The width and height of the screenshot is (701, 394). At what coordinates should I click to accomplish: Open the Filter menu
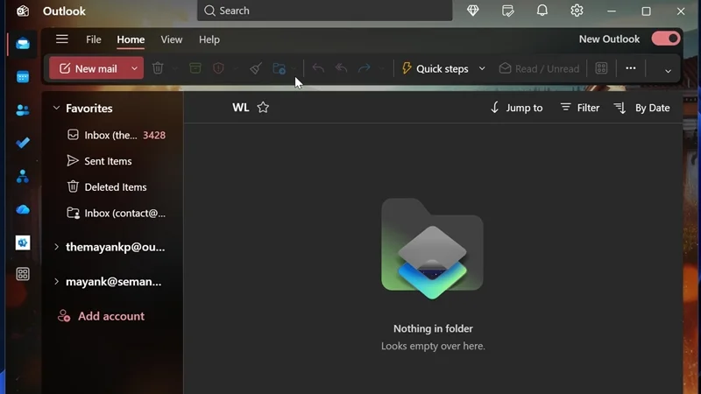pos(580,108)
